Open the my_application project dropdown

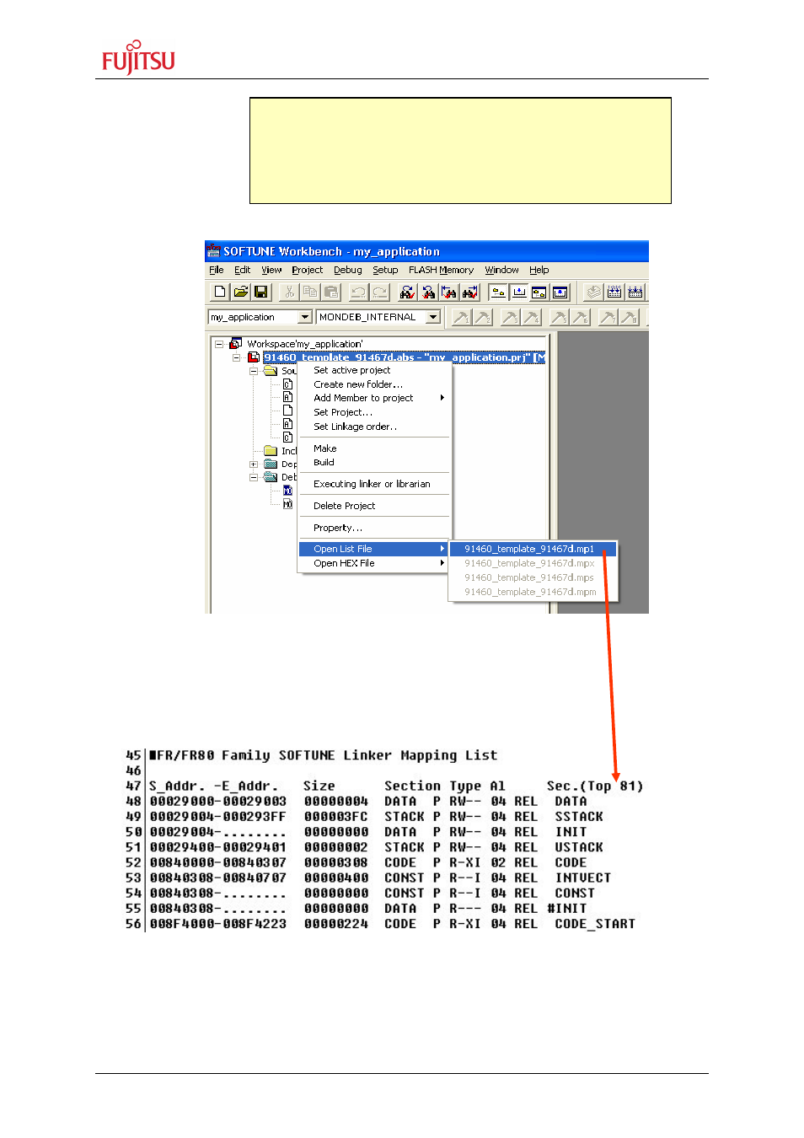pos(306,317)
